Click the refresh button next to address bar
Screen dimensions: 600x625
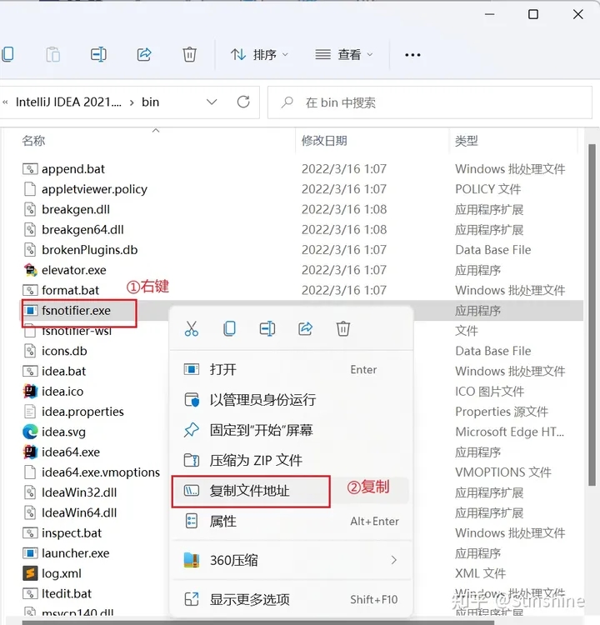(243, 102)
